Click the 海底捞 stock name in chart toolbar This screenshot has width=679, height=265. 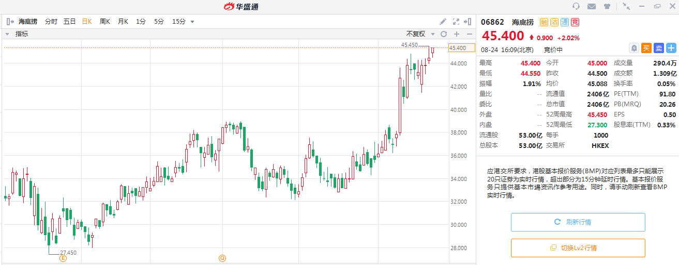click(x=28, y=22)
